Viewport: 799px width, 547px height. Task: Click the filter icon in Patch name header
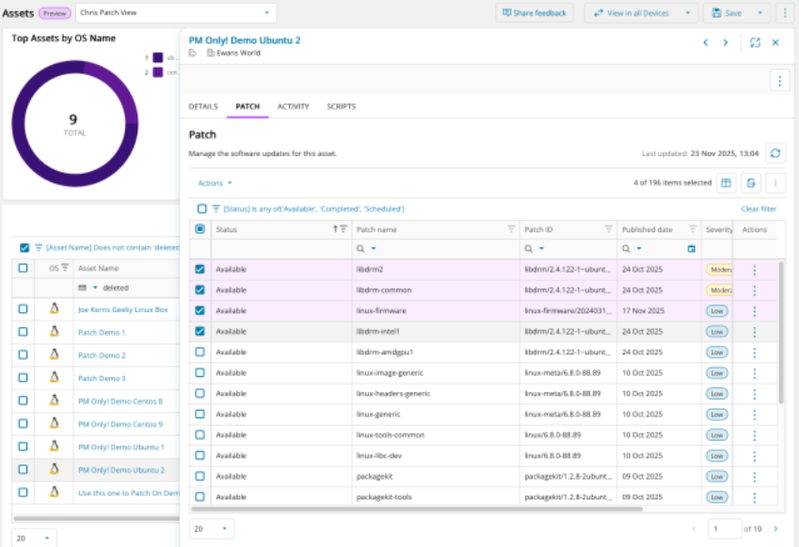(x=511, y=229)
